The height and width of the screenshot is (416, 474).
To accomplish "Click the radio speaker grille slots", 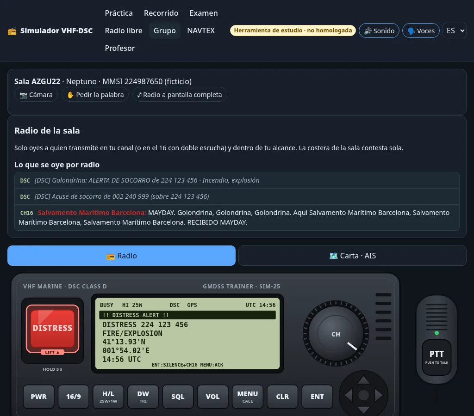I will click(383, 316).
